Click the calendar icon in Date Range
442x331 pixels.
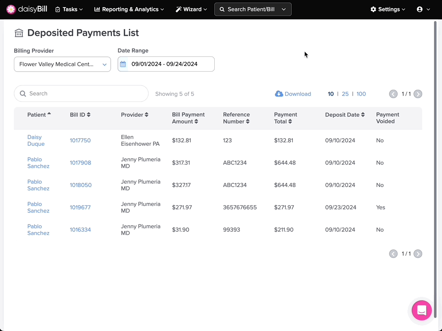pos(123,64)
